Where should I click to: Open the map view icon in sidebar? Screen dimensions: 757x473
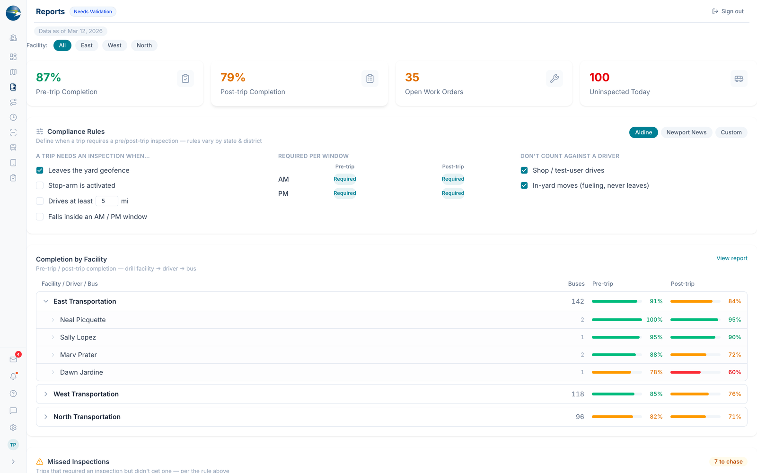[x=13, y=72]
